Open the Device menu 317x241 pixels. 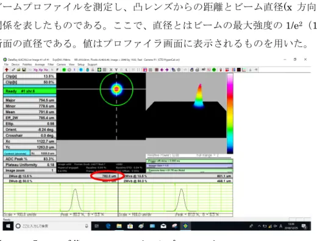pyautogui.click(x=15, y=65)
